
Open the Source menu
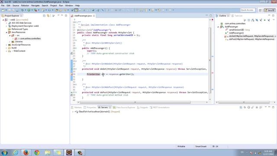coord(16,6)
